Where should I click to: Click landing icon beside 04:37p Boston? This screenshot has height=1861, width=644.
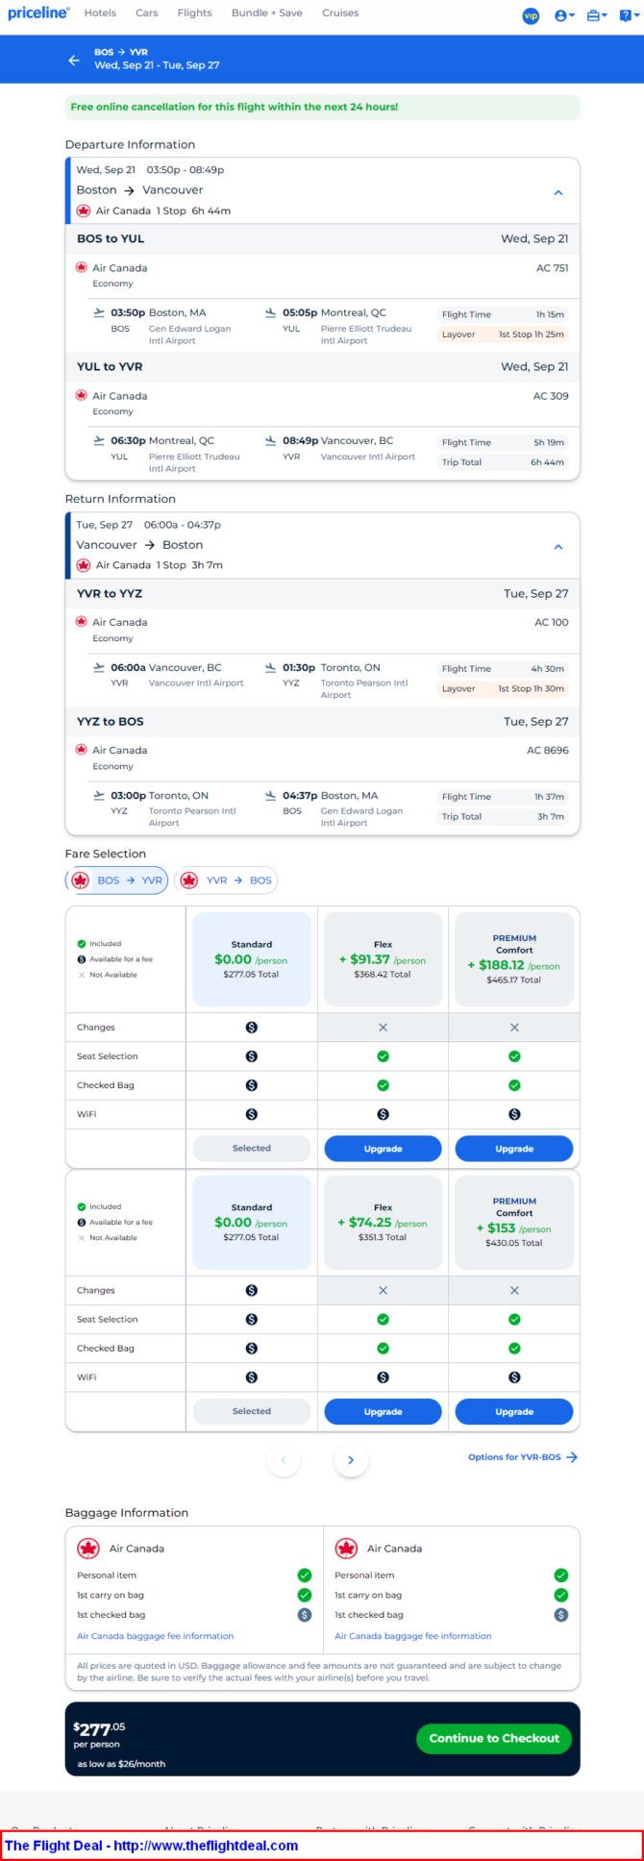point(270,795)
